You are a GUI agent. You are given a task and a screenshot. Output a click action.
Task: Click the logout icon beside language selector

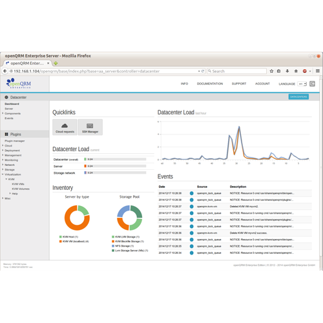[312, 84]
